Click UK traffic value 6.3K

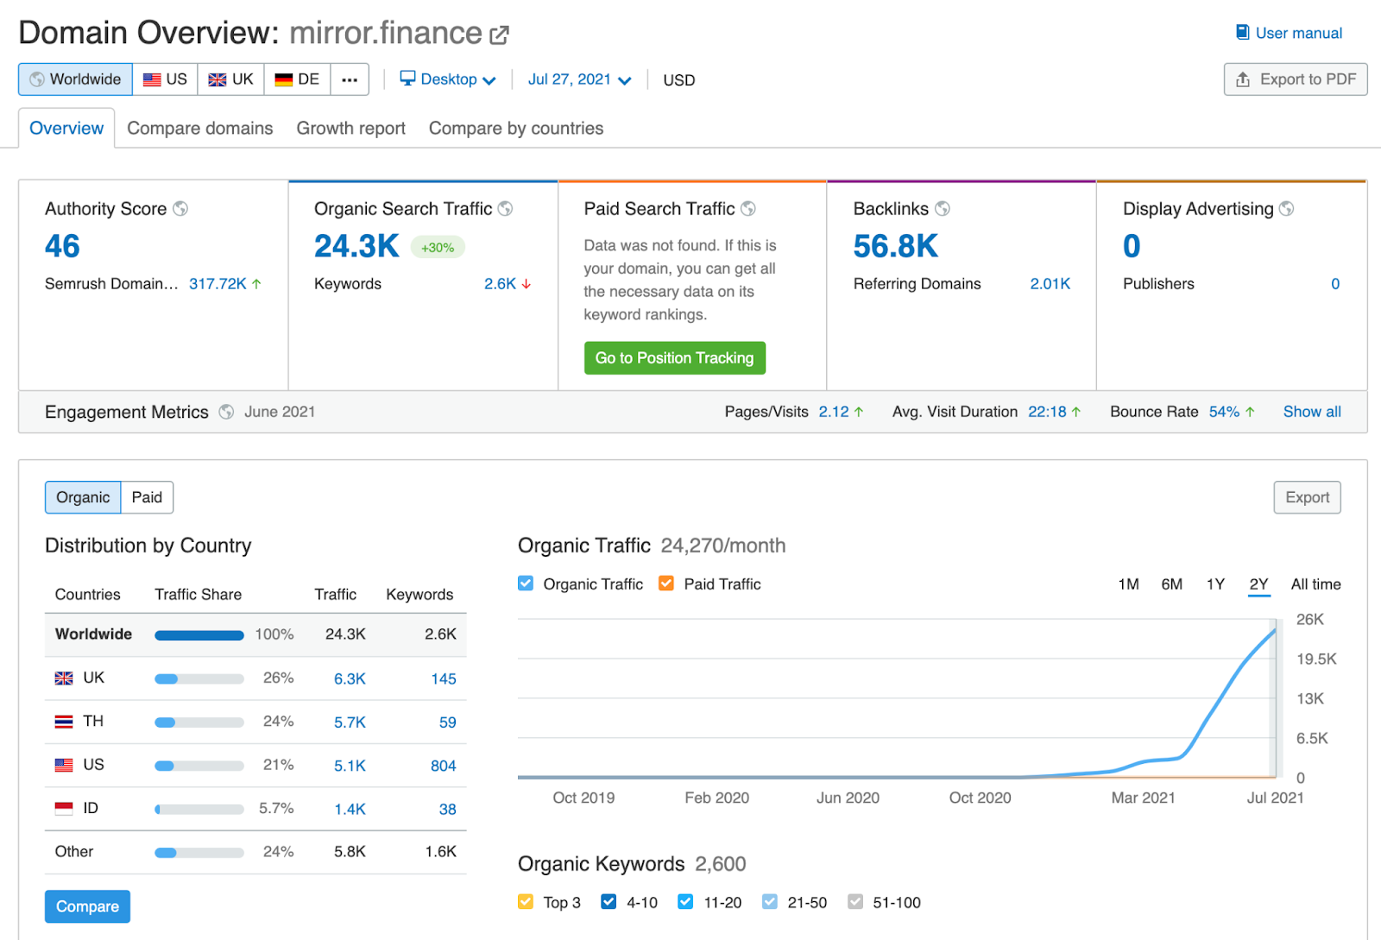coord(350,679)
